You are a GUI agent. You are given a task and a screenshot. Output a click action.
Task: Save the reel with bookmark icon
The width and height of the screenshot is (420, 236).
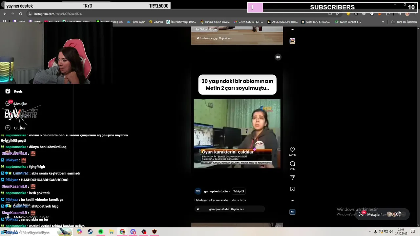292,189
